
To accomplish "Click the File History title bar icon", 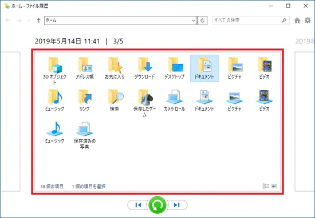I will coord(7,6).
